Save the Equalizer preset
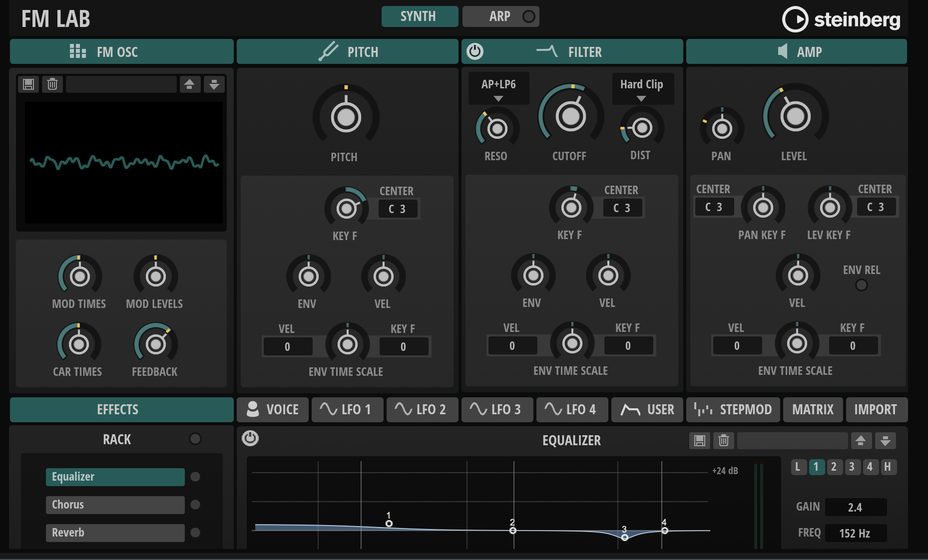The image size is (928, 560). point(700,441)
